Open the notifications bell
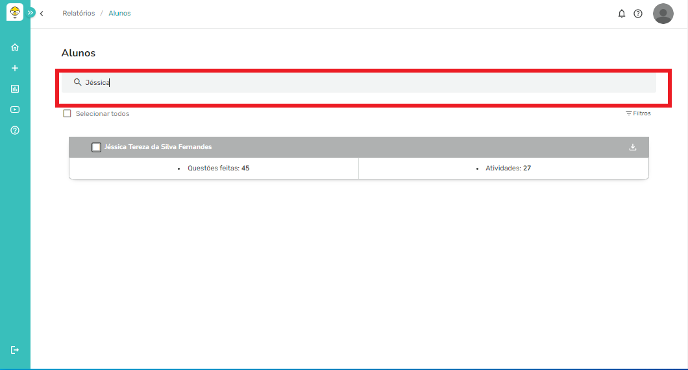688x370 pixels. 622,14
